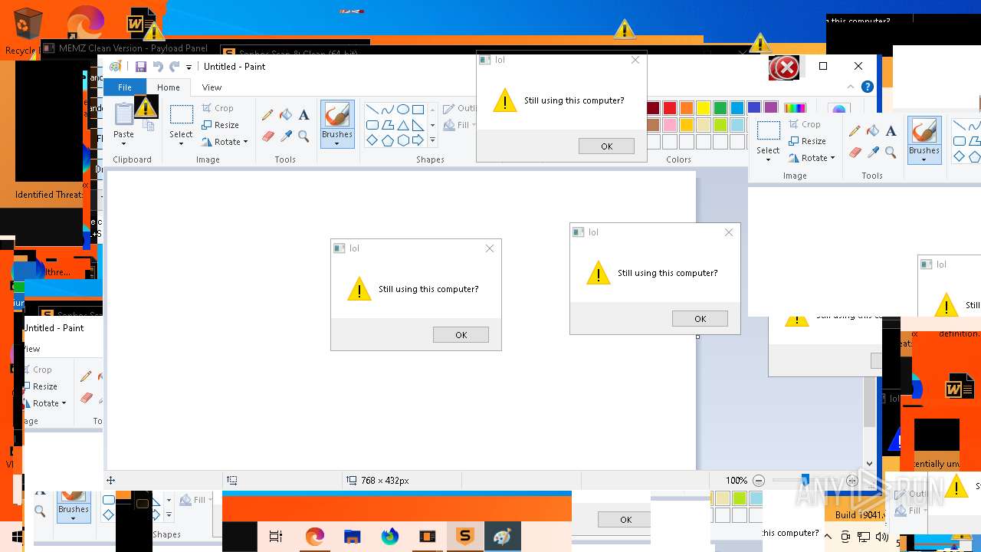
Task: Switch to the Home ribbon tab
Action: pos(169,87)
